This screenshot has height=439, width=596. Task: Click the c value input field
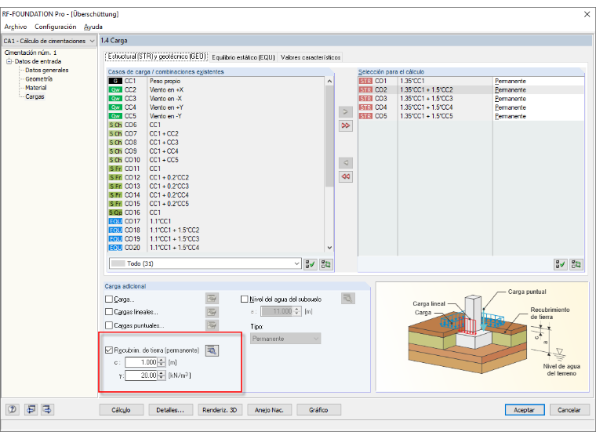pos(141,363)
